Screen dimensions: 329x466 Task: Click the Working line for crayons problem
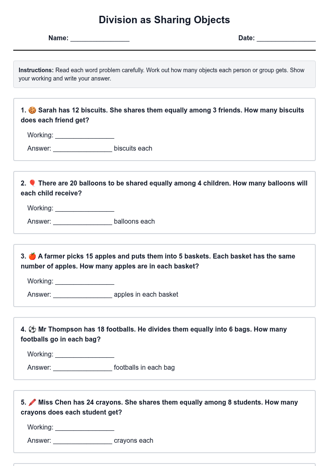tap(85, 428)
